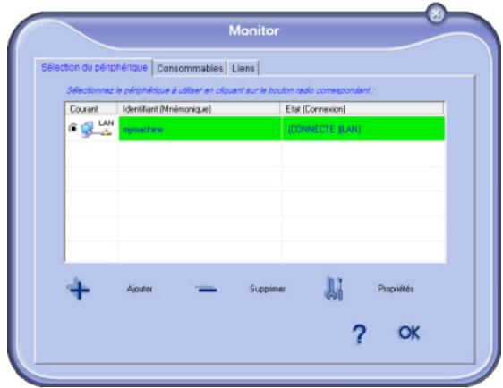Confirm with the OK button
This screenshot has height=388, width=503.
(409, 333)
